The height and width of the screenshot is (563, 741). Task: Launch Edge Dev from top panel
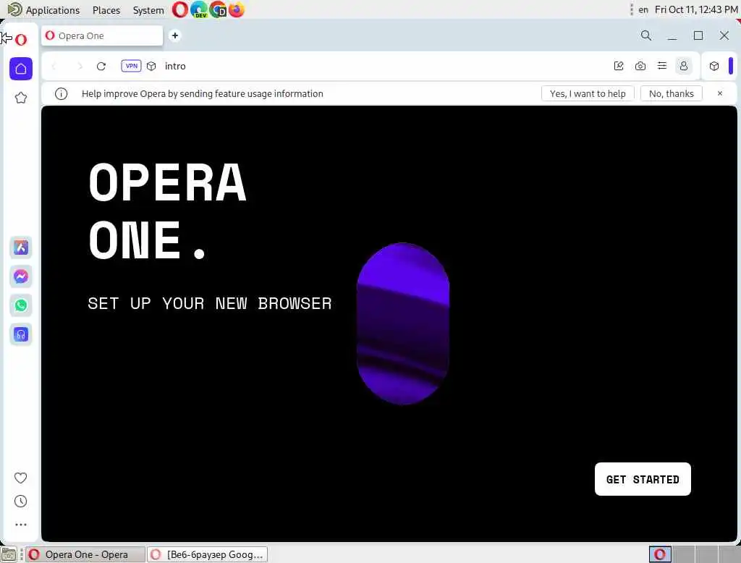pos(199,9)
